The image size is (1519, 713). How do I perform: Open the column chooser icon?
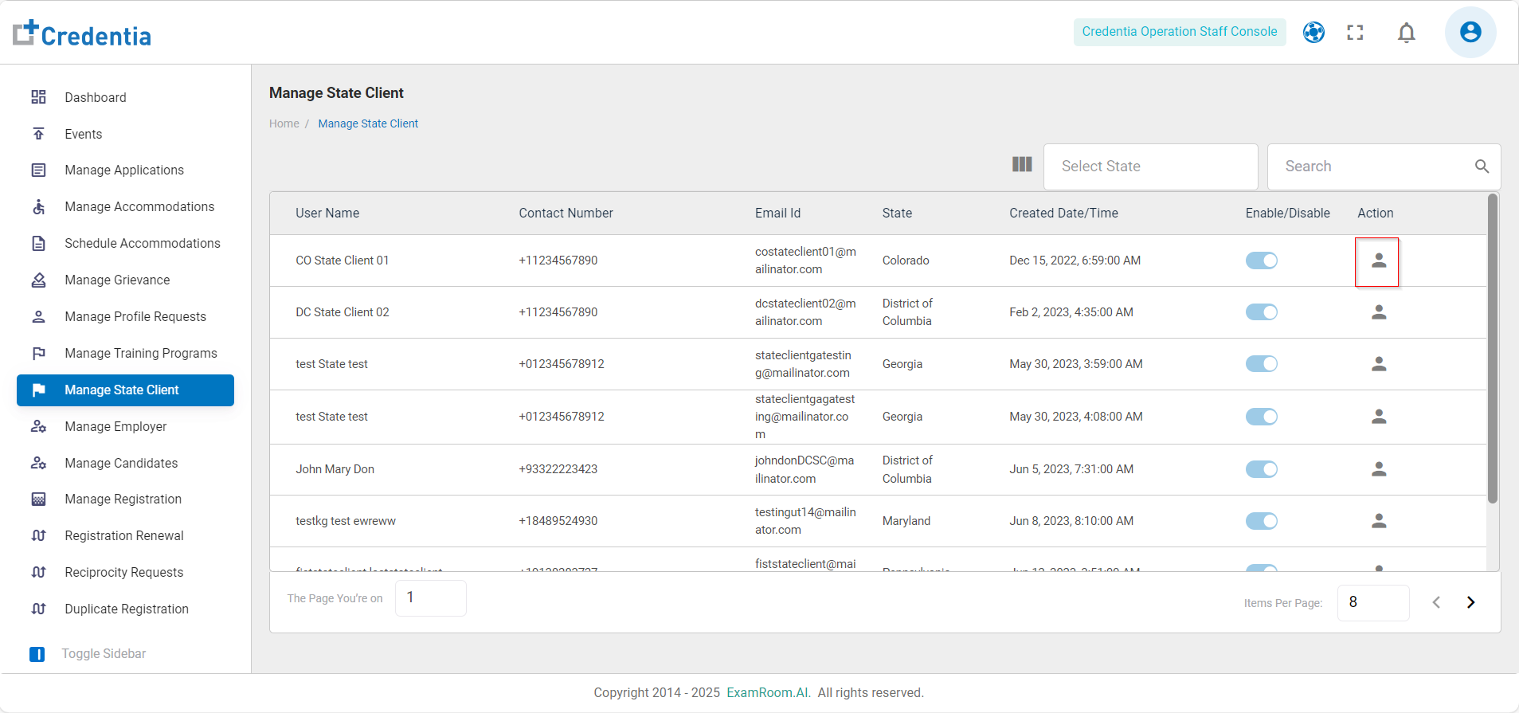[x=1022, y=164]
